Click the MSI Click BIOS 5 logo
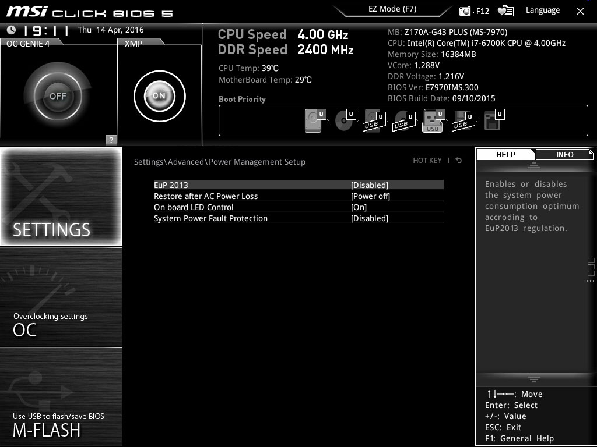The height and width of the screenshot is (447, 597). point(90,12)
